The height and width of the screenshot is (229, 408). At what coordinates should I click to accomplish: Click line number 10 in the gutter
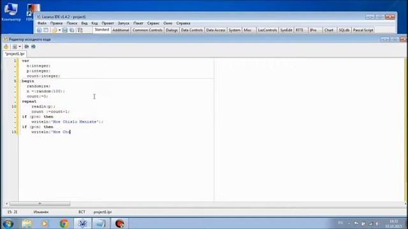[14, 106]
